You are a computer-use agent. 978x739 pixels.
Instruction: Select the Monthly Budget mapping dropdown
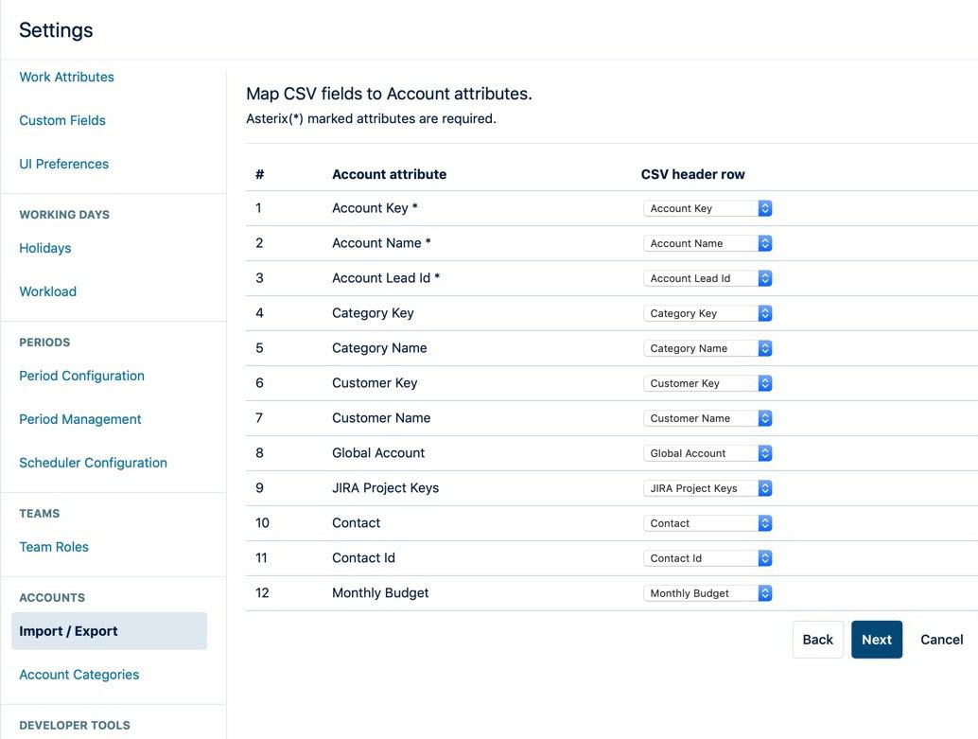pos(707,593)
